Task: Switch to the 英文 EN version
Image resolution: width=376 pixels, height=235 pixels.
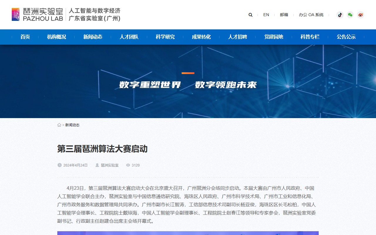Action: coord(266,15)
